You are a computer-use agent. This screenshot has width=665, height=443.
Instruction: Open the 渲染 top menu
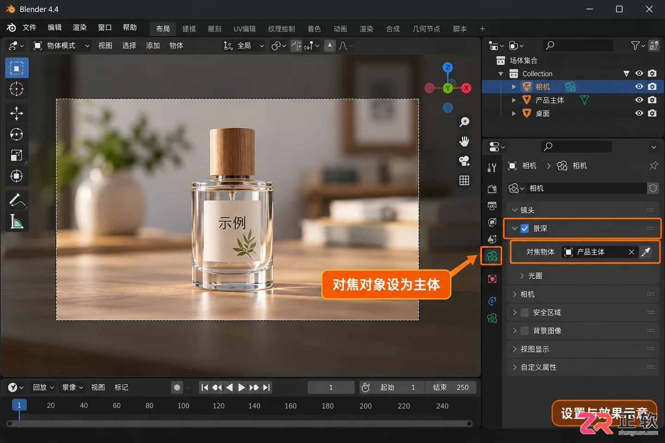[x=79, y=28]
